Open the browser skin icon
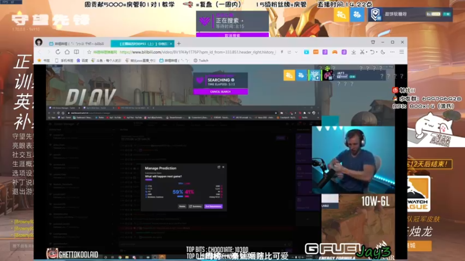Screen dimensions: 465x261 pos(373,42)
